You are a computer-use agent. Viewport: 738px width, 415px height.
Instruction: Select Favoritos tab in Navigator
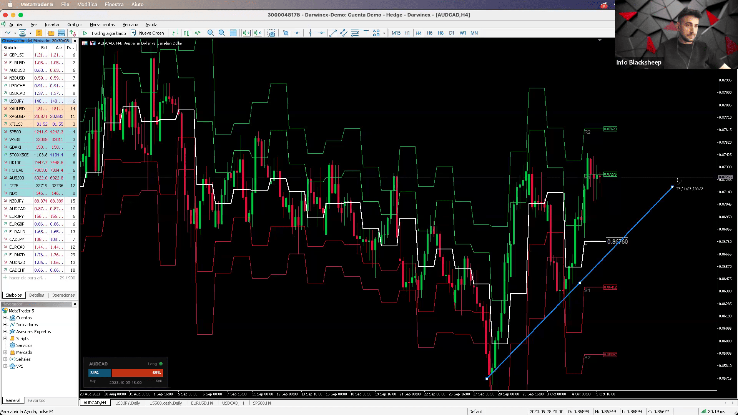click(x=37, y=400)
